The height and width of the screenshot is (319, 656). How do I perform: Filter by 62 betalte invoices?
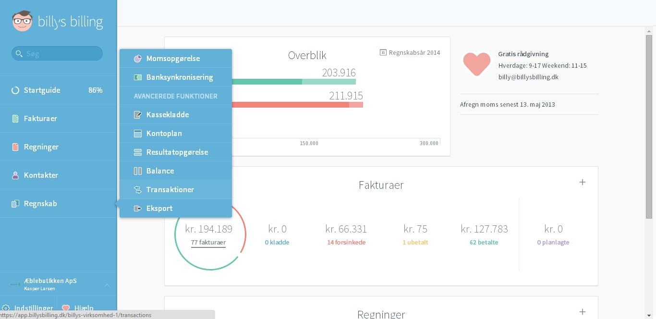click(484, 242)
